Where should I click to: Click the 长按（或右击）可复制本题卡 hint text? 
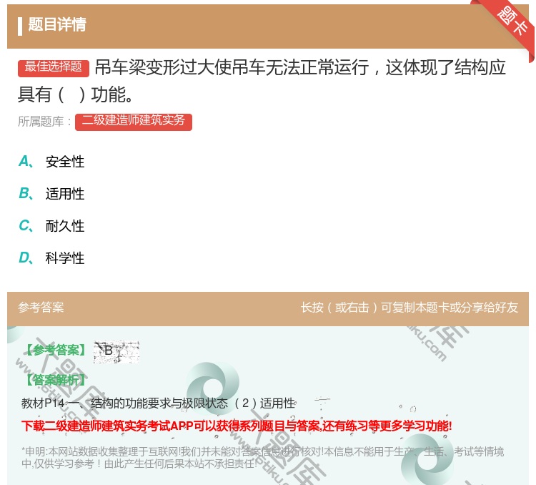pyautogui.click(x=410, y=308)
